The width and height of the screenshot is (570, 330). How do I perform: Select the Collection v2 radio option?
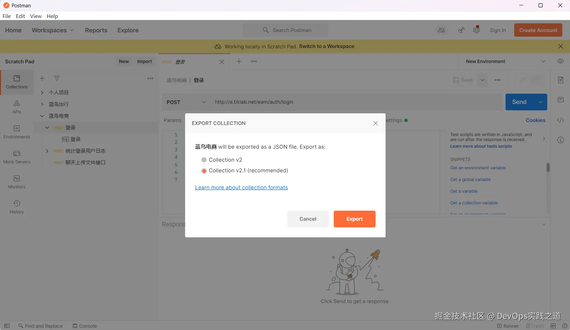coord(204,160)
